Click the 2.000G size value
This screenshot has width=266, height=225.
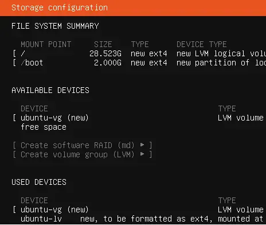point(108,63)
